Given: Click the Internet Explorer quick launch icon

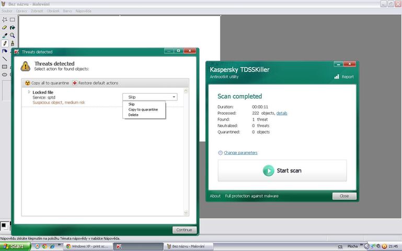Looking at the screenshot, I should click(x=52, y=246).
